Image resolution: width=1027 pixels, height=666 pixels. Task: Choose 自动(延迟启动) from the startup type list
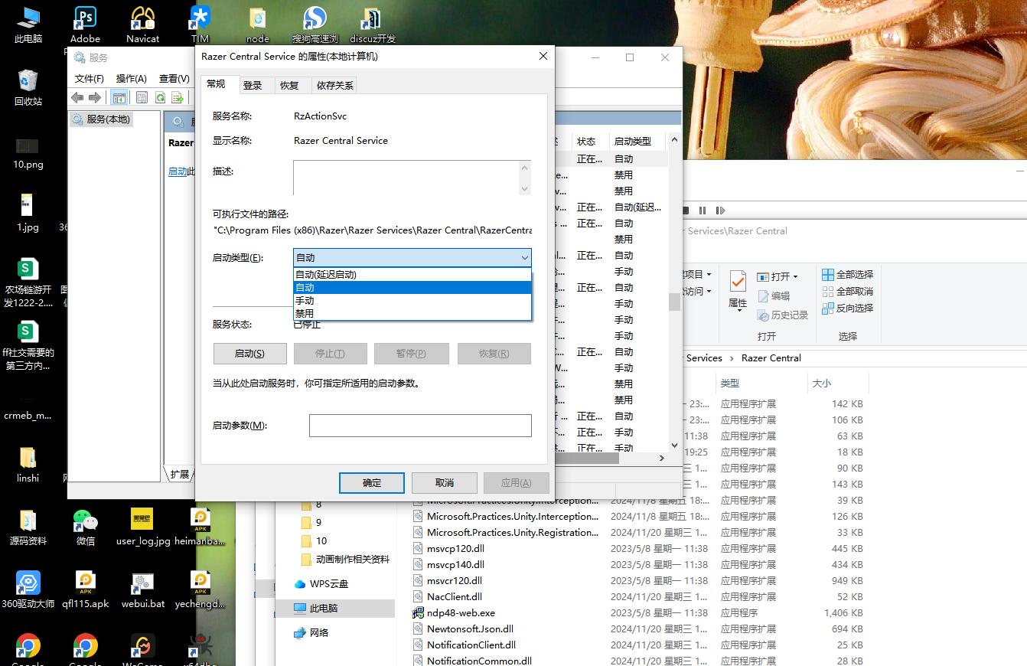point(412,275)
